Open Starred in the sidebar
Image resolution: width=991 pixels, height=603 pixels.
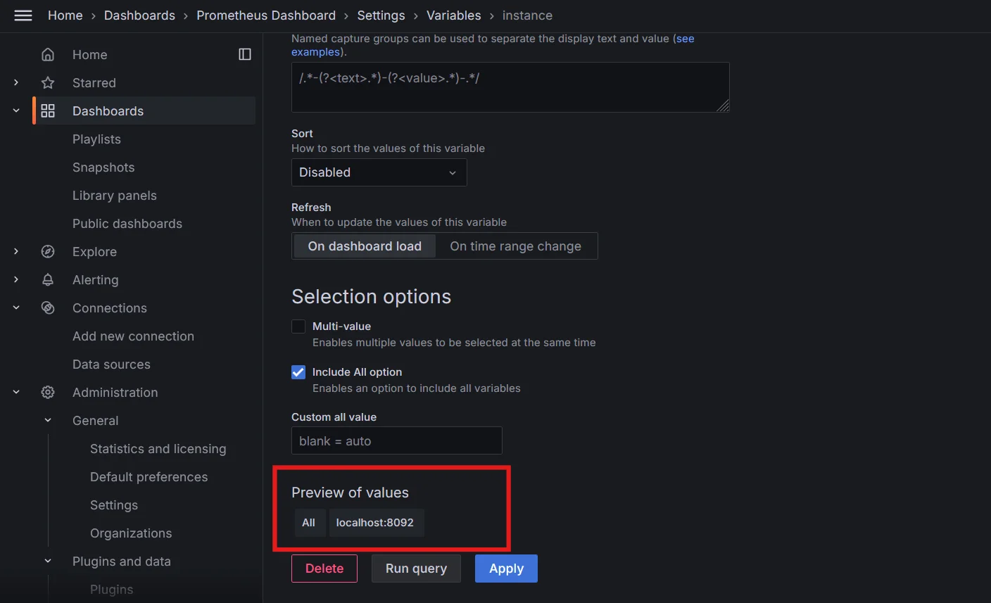tap(94, 83)
